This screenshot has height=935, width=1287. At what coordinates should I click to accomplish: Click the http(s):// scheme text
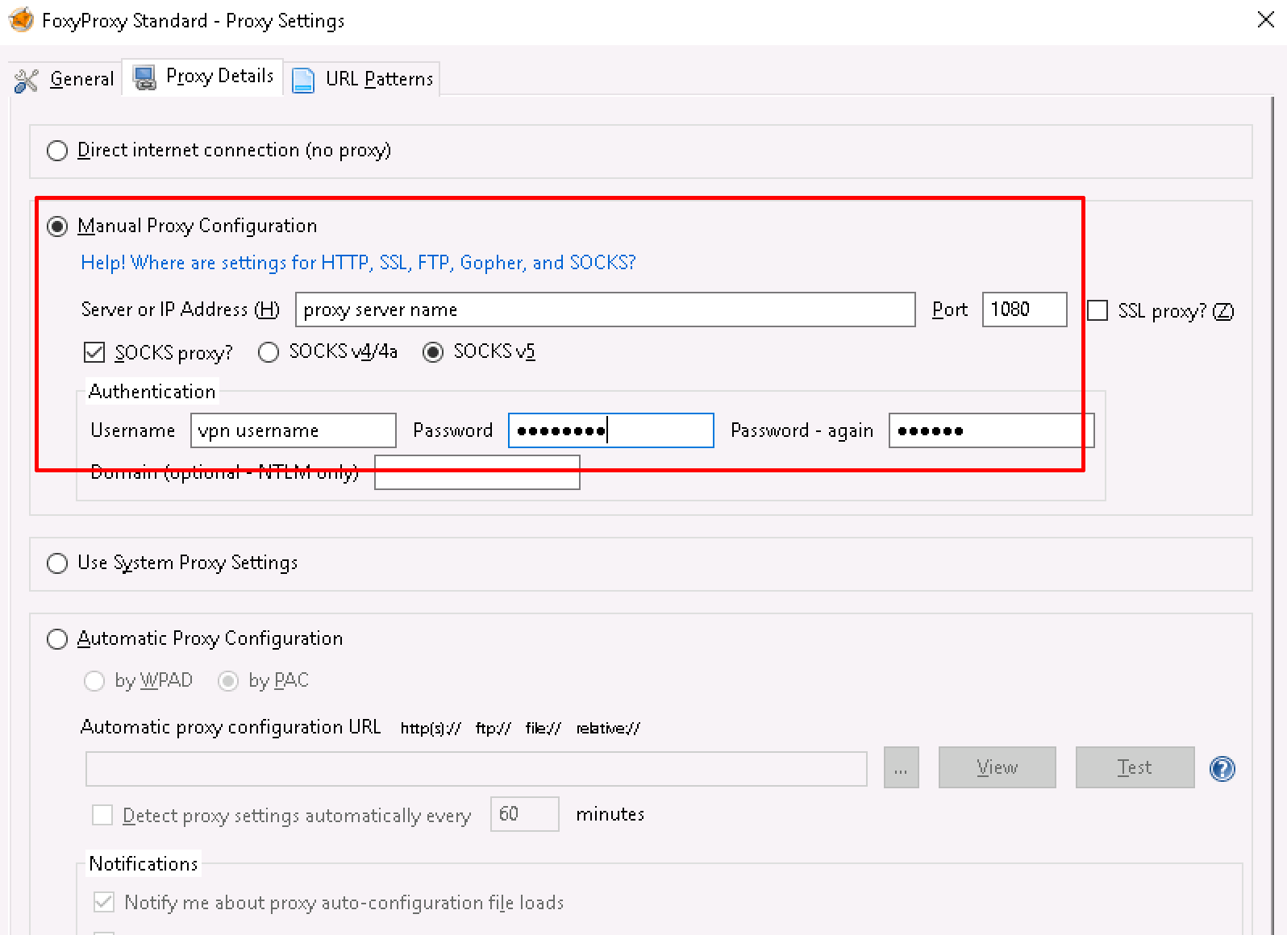click(x=431, y=729)
